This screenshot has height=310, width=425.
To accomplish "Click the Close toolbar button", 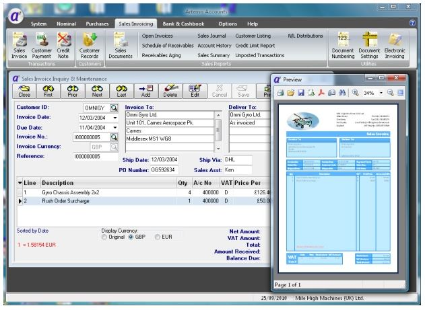I will click(x=24, y=91).
